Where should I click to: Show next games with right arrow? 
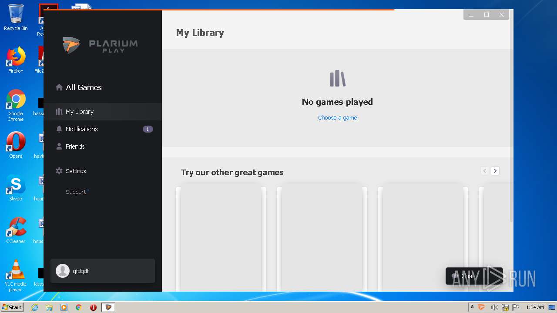pyautogui.click(x=495, y=171)
